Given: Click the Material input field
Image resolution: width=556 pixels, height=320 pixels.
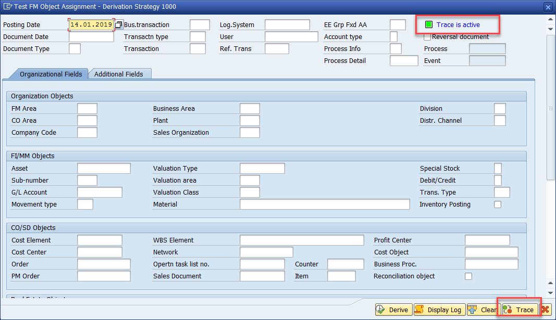Looking at the screenshot, I should 325,204.
